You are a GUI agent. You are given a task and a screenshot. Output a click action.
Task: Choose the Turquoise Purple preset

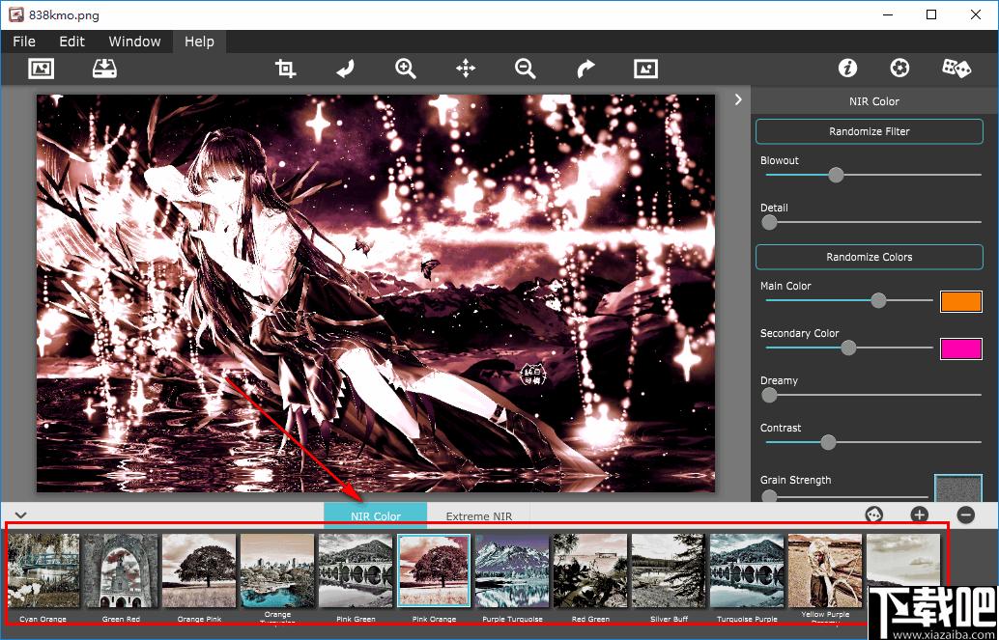click(x=747, y=570)
